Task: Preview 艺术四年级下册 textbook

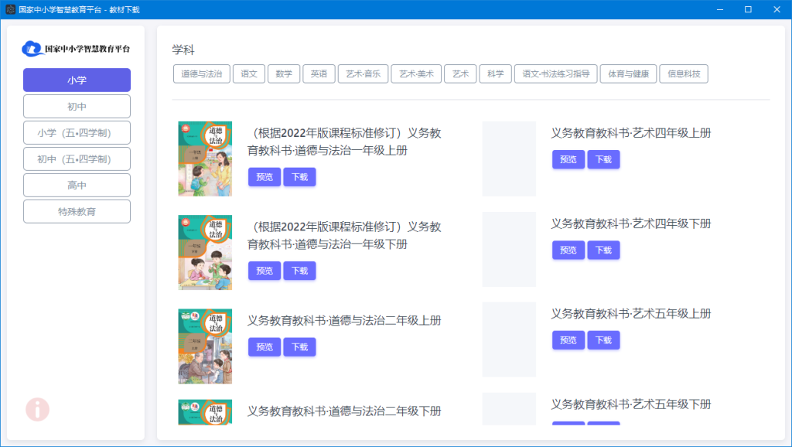Action: pos(568,250)
